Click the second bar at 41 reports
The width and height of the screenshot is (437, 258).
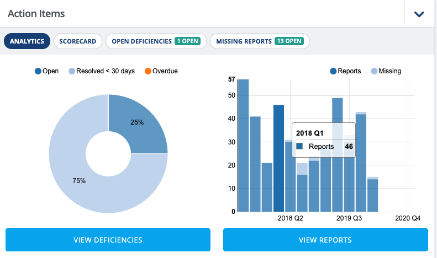pos(255,164)
